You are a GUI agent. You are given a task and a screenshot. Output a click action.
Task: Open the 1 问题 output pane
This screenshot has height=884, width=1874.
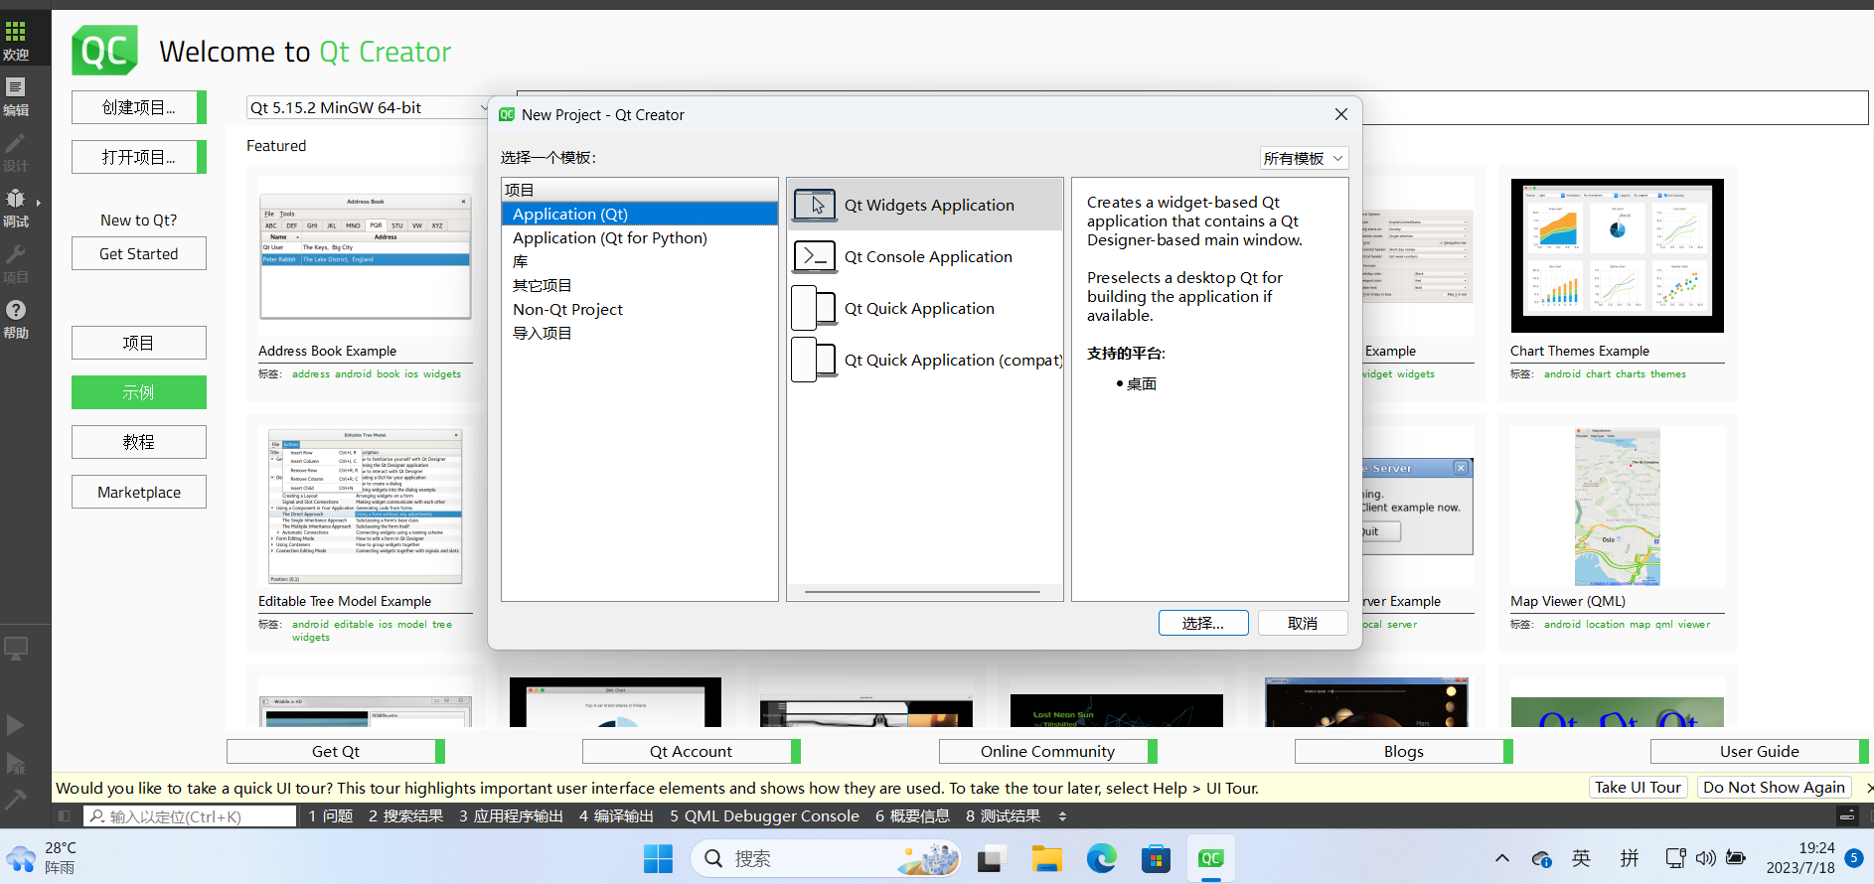click(331, 816)
